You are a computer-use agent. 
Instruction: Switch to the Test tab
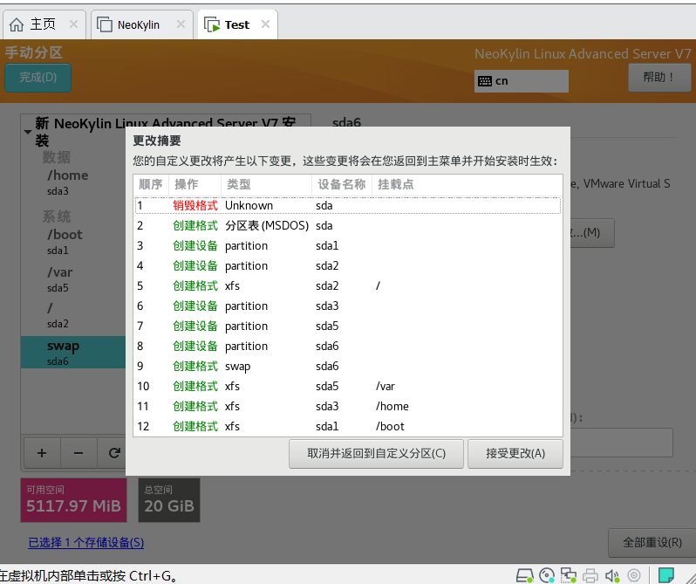pos(237,24)
